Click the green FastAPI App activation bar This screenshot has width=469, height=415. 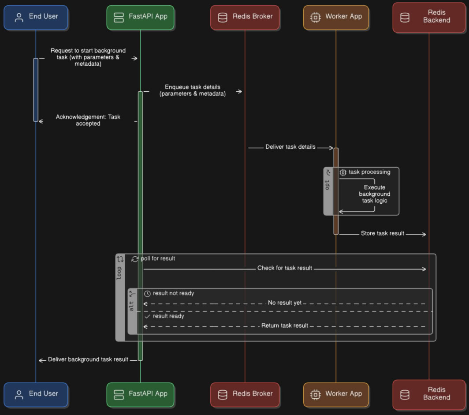(140, 226)
